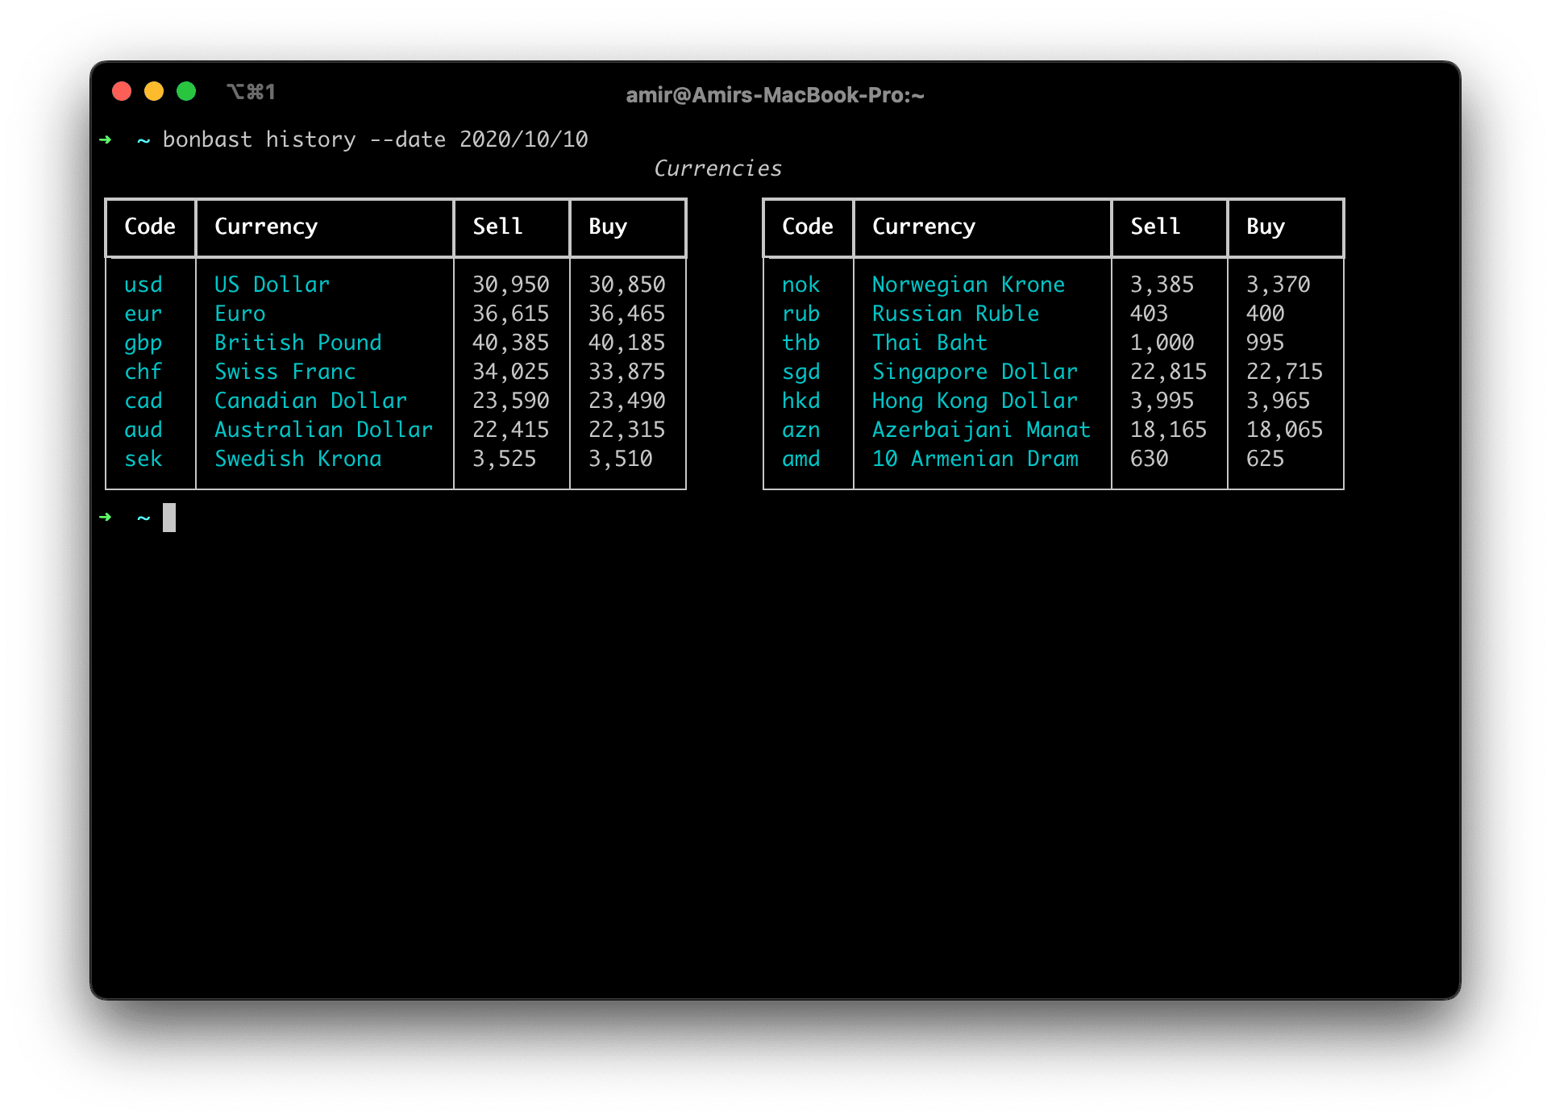
Task: Select the Singapore Dollar currency name
Action: [975, 372]
